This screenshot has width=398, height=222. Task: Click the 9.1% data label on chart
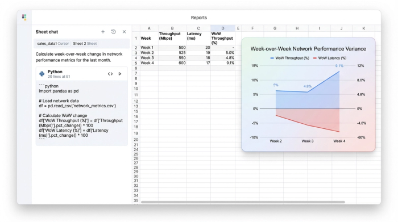pyautogui.click(x=339, y=66)
